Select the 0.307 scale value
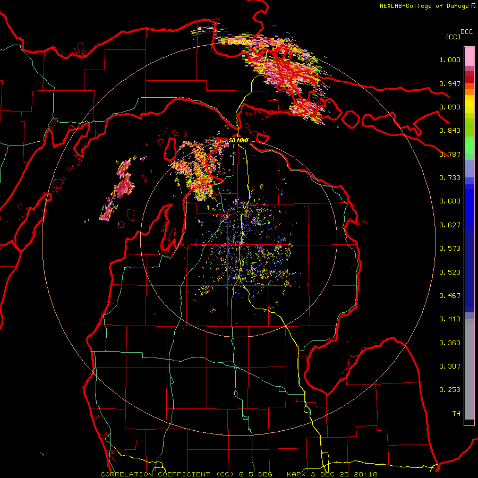Viewport: 478px width, 478px height. (450, 366)
